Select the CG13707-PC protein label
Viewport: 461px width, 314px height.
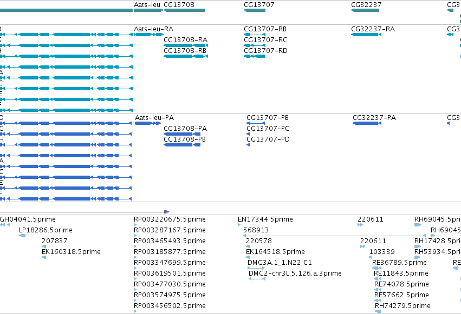268,129
